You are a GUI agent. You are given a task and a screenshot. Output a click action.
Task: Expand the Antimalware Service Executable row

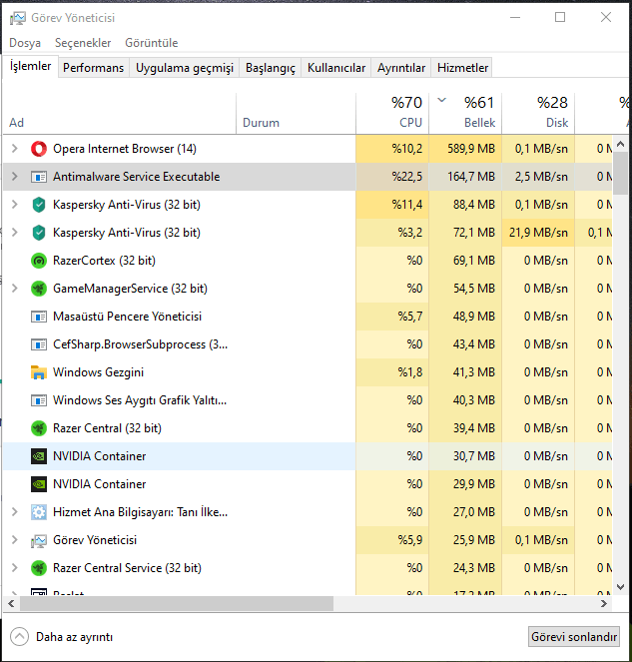click(x=15, y=177)
